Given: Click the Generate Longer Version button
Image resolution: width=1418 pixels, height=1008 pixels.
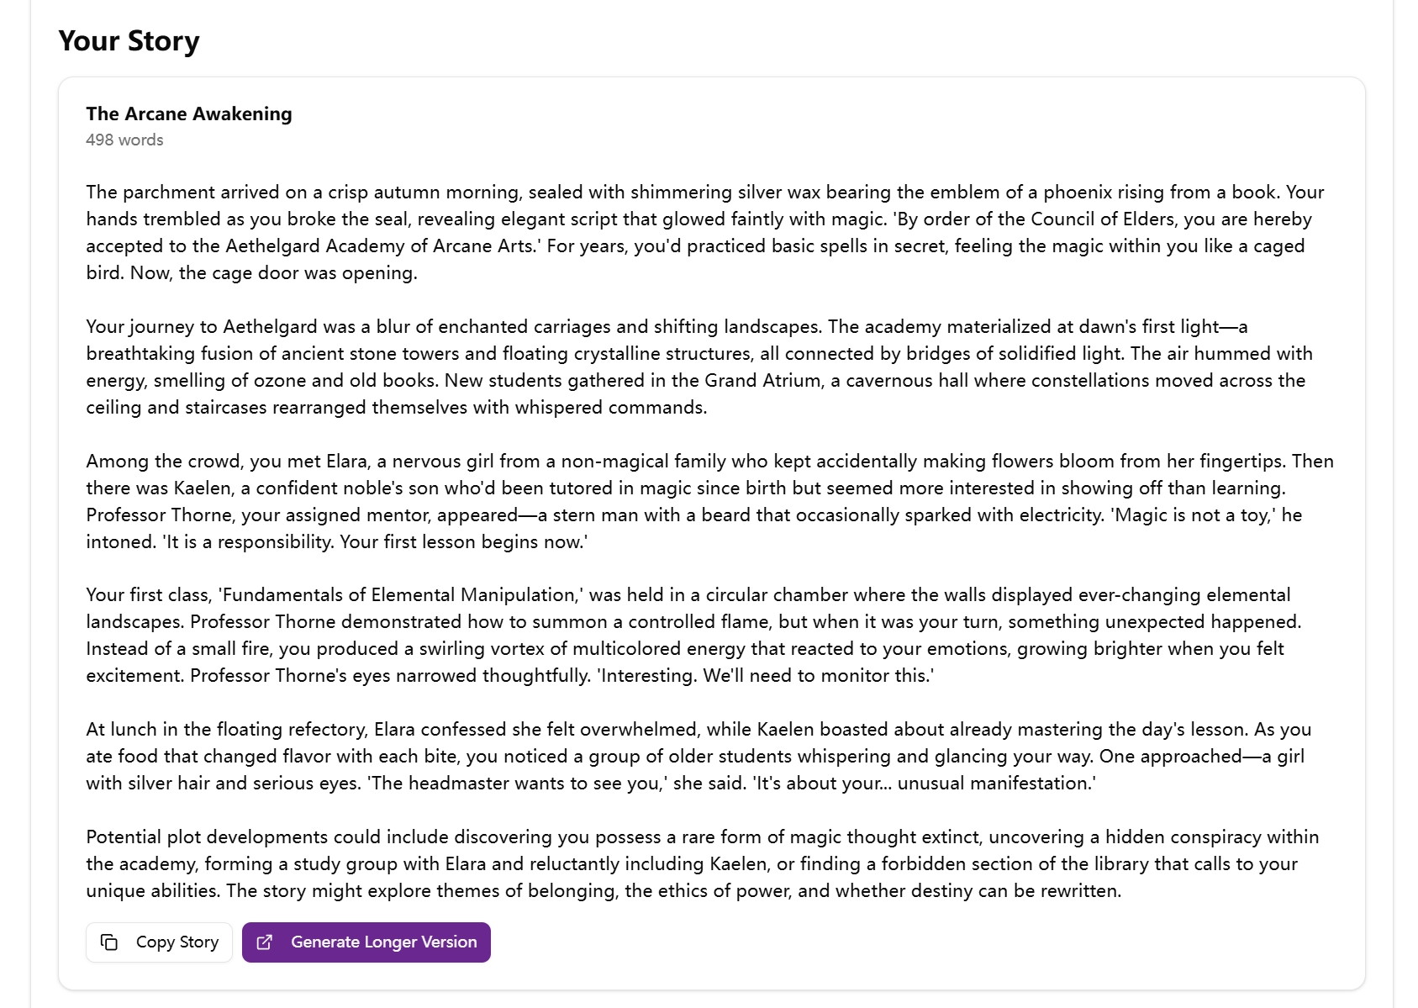Looking at the screenshot, I should 366,942.
